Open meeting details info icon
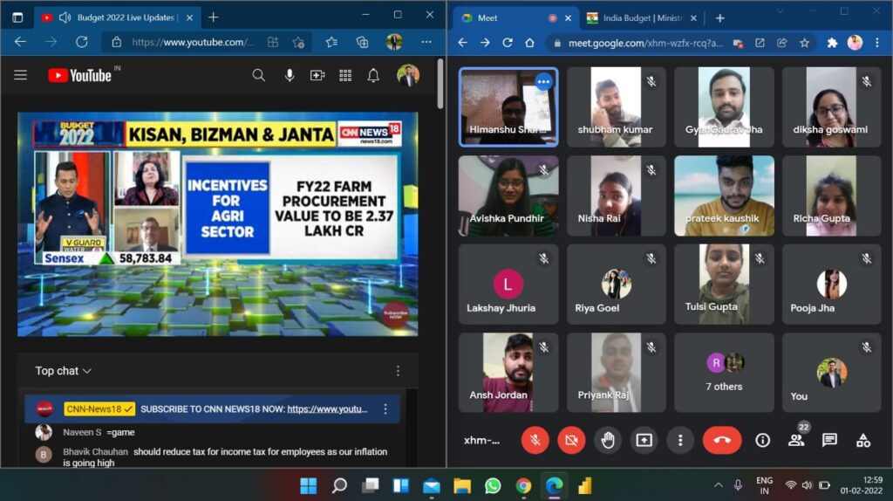This screenshot has width=893, height=501. click(x=762, y=440)
